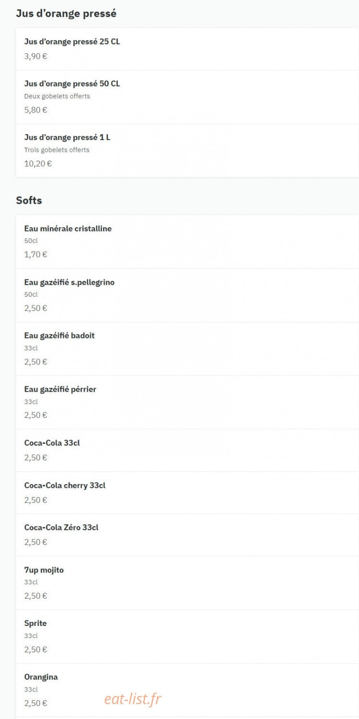Click the Deux gobelets offerts description

tap(57, 96)
